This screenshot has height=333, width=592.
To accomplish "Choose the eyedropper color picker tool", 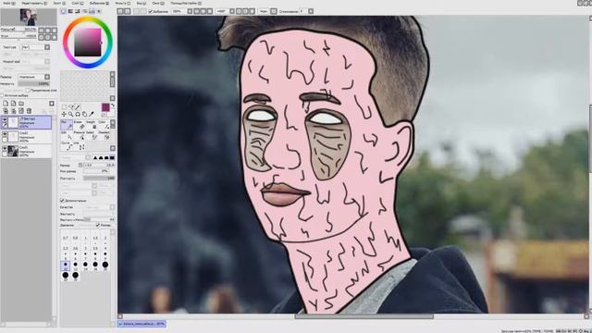I will 91,114.
